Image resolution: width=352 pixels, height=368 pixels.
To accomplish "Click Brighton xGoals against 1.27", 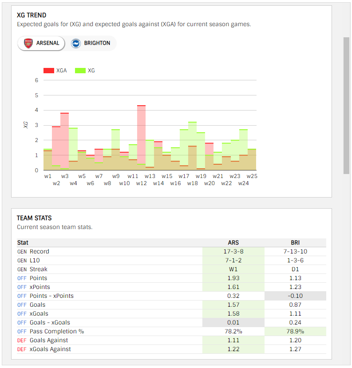I will [x=295, y=349].
